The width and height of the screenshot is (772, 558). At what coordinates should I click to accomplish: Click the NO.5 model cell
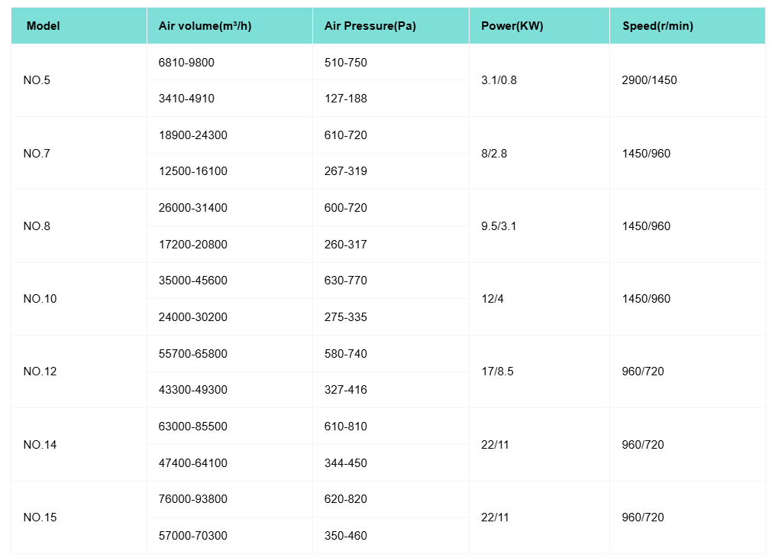point(37,80)
